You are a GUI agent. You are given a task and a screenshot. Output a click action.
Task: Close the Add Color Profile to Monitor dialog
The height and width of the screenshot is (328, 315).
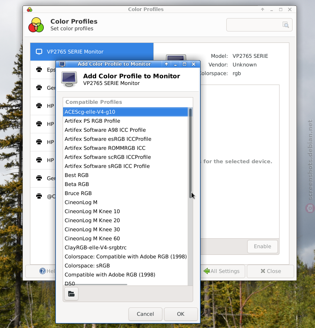[x=194, y=64]
